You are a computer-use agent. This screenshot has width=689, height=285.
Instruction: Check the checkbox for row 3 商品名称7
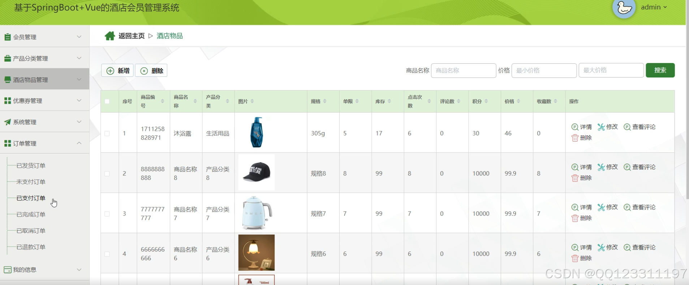point(107,214)
